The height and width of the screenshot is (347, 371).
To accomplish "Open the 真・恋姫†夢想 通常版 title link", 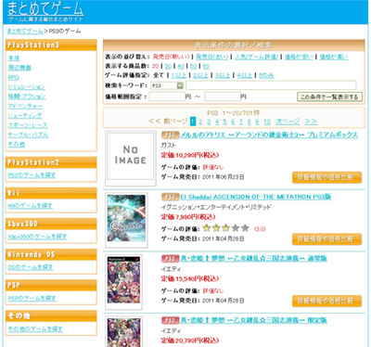I will pyautogui.click(x=254, y=258).
